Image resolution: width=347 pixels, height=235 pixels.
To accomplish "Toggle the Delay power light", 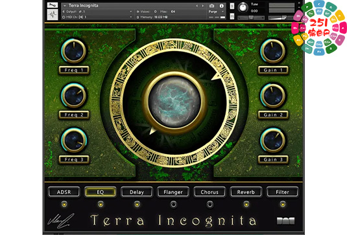I will [x=137, y=205].
